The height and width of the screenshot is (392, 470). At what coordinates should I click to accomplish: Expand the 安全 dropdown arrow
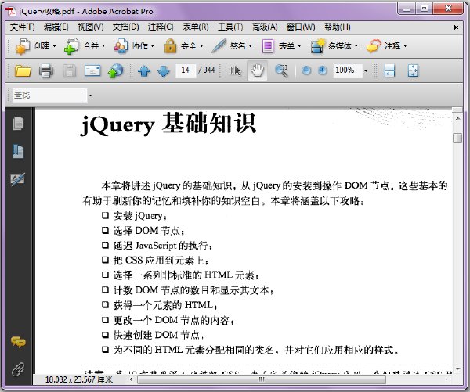point(201,46)
